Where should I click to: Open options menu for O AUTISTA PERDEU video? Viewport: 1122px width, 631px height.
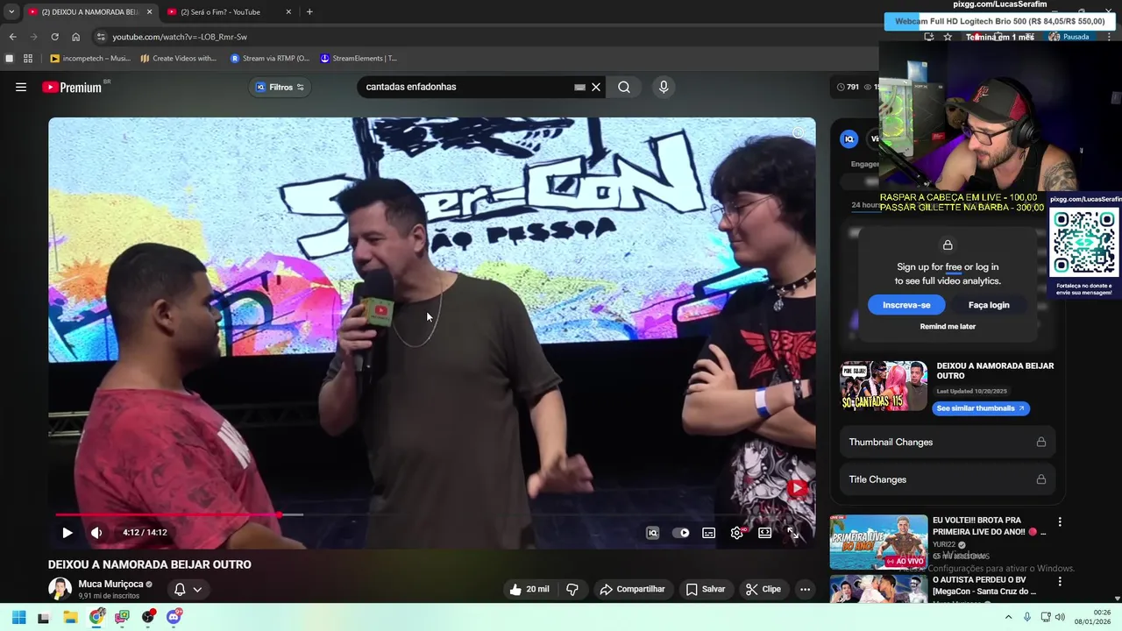coord(1060,582)
